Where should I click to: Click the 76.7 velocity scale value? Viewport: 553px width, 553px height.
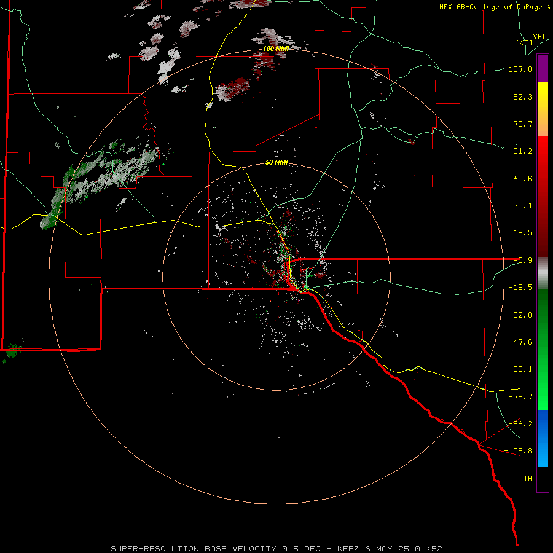coord(523,124)
